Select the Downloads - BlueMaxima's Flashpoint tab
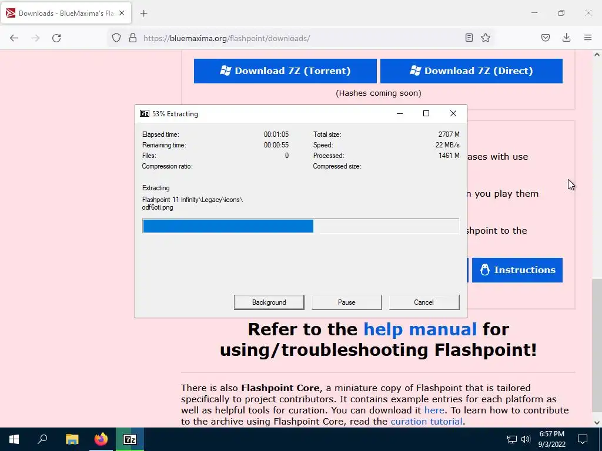The image size is (602, 451). [66, 14]
